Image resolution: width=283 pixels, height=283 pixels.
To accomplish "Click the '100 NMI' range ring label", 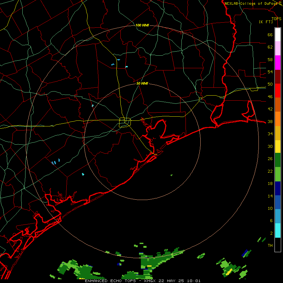I will point(142,25).
